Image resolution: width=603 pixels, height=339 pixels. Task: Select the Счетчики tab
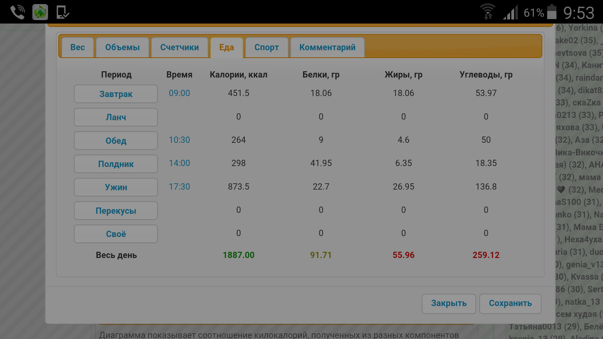click(x=179, y=47)
